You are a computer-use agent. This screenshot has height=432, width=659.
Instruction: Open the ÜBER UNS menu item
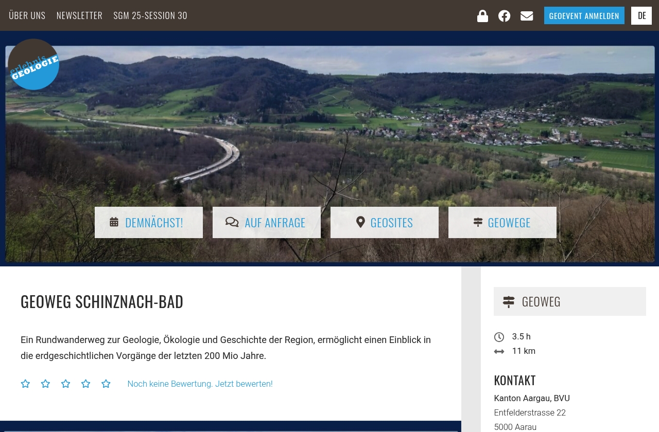tap(27, 15)
